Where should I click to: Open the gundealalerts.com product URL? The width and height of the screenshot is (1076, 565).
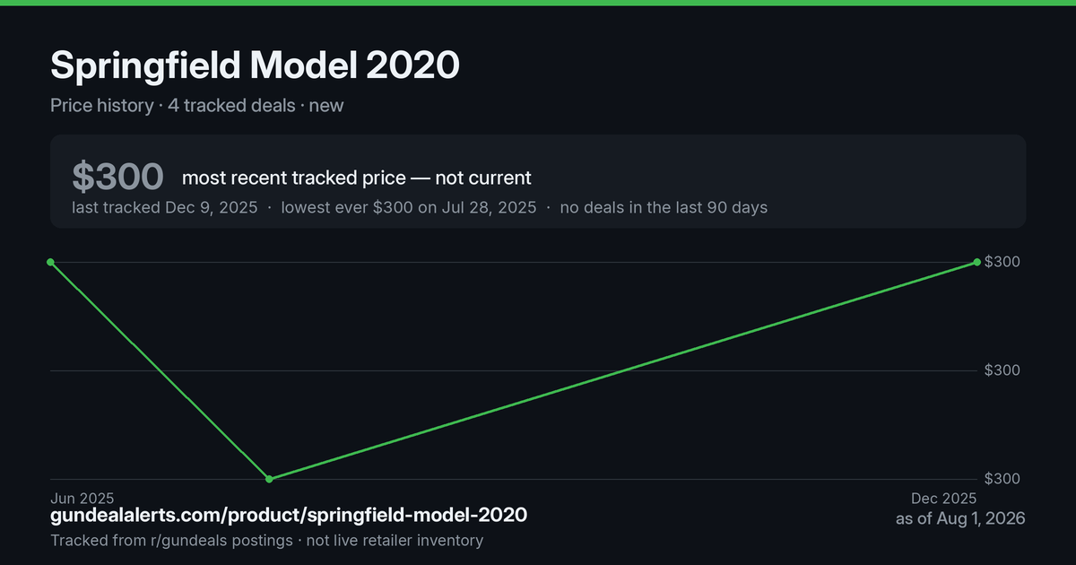coord(289,515)
